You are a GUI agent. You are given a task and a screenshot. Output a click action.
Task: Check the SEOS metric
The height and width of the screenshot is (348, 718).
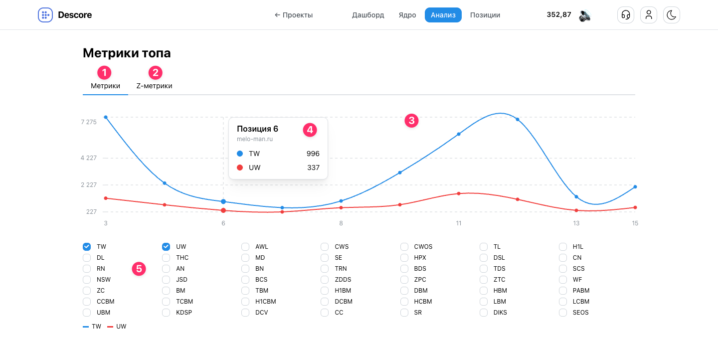pyautogui.click(x=563, y=313)
